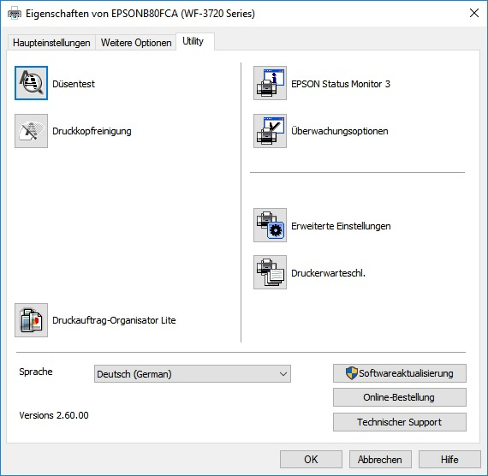Open Überwachungsoptionen icon
Image resolution: width=488 pixels, height=476 pixels.
click(270, 131)
